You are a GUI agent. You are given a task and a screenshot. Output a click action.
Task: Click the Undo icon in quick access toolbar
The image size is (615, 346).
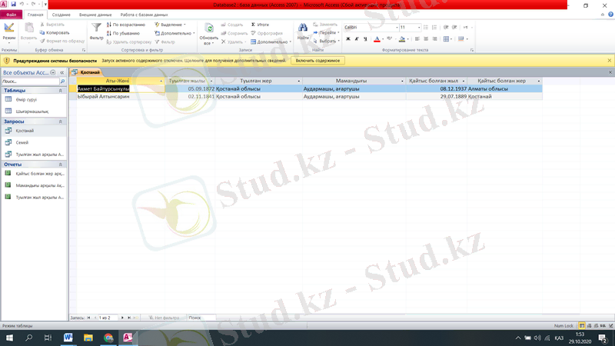[x=22, y=5]
